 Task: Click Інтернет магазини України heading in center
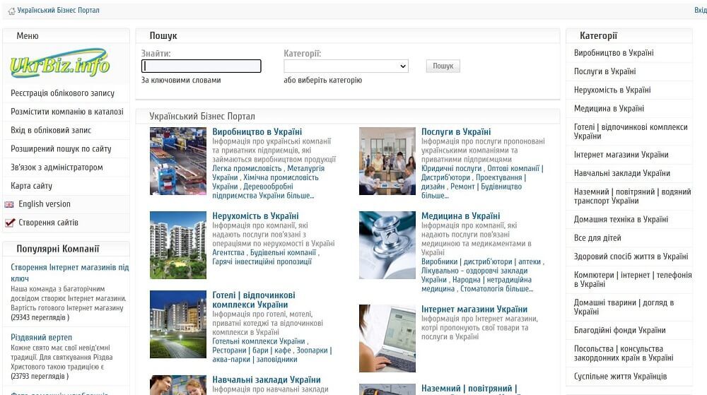[x=474, y=309]
